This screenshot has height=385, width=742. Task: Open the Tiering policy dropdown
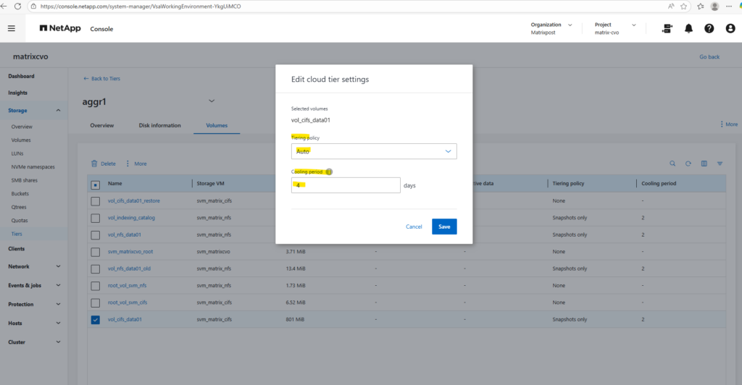(374, 151)
